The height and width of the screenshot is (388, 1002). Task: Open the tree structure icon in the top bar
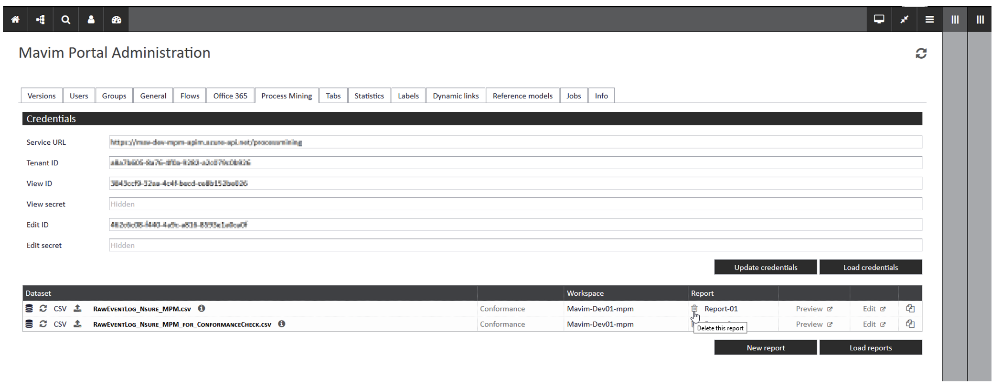point(41,20)
